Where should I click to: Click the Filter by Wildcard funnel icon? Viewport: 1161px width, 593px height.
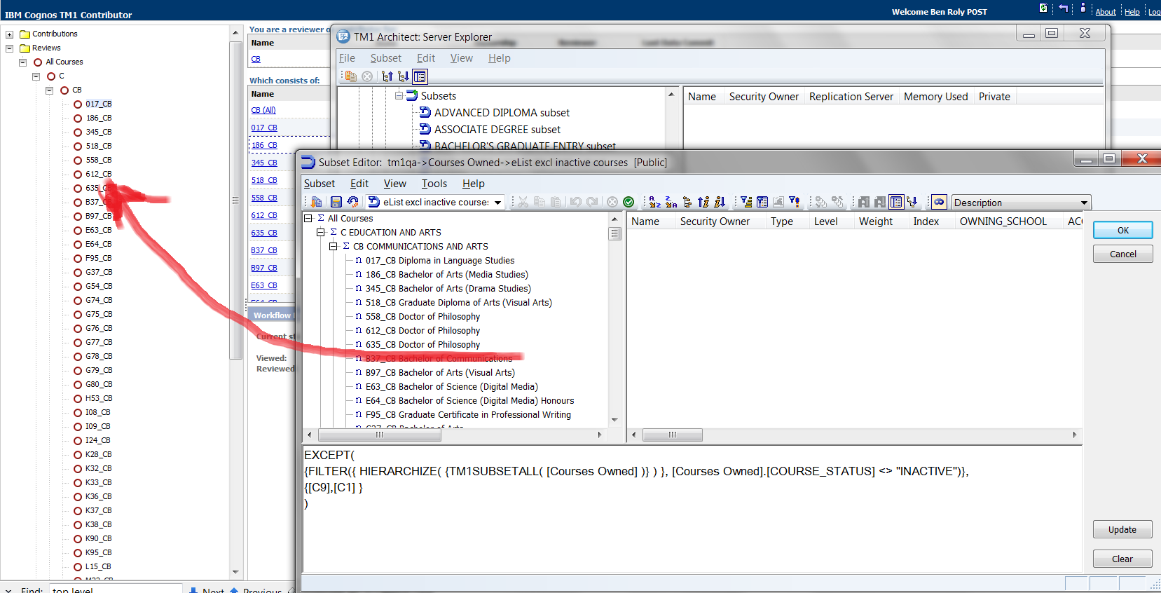pos(795,202)
